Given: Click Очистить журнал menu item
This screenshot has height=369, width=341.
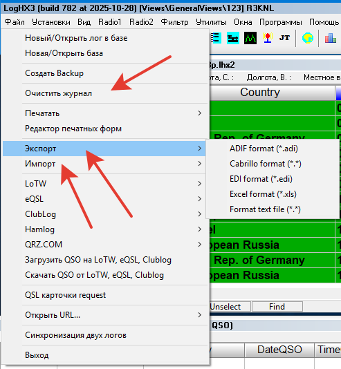Looking at the screenshot, I should tap(58, 93).
